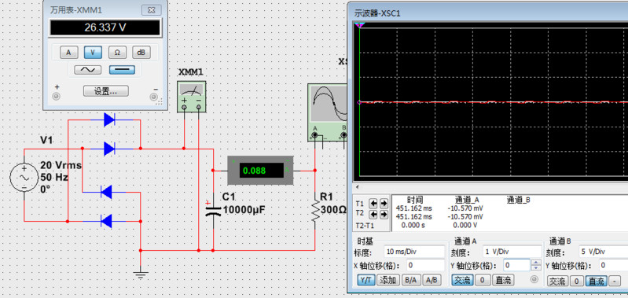This screenshot has height=298, width=628.
Task: Click the XMM1 multimeter instrument icon
Action: 192,97
